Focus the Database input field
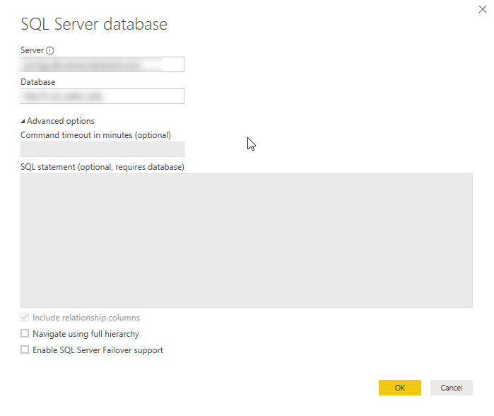 pyautogui.click(x=102, y=96)
